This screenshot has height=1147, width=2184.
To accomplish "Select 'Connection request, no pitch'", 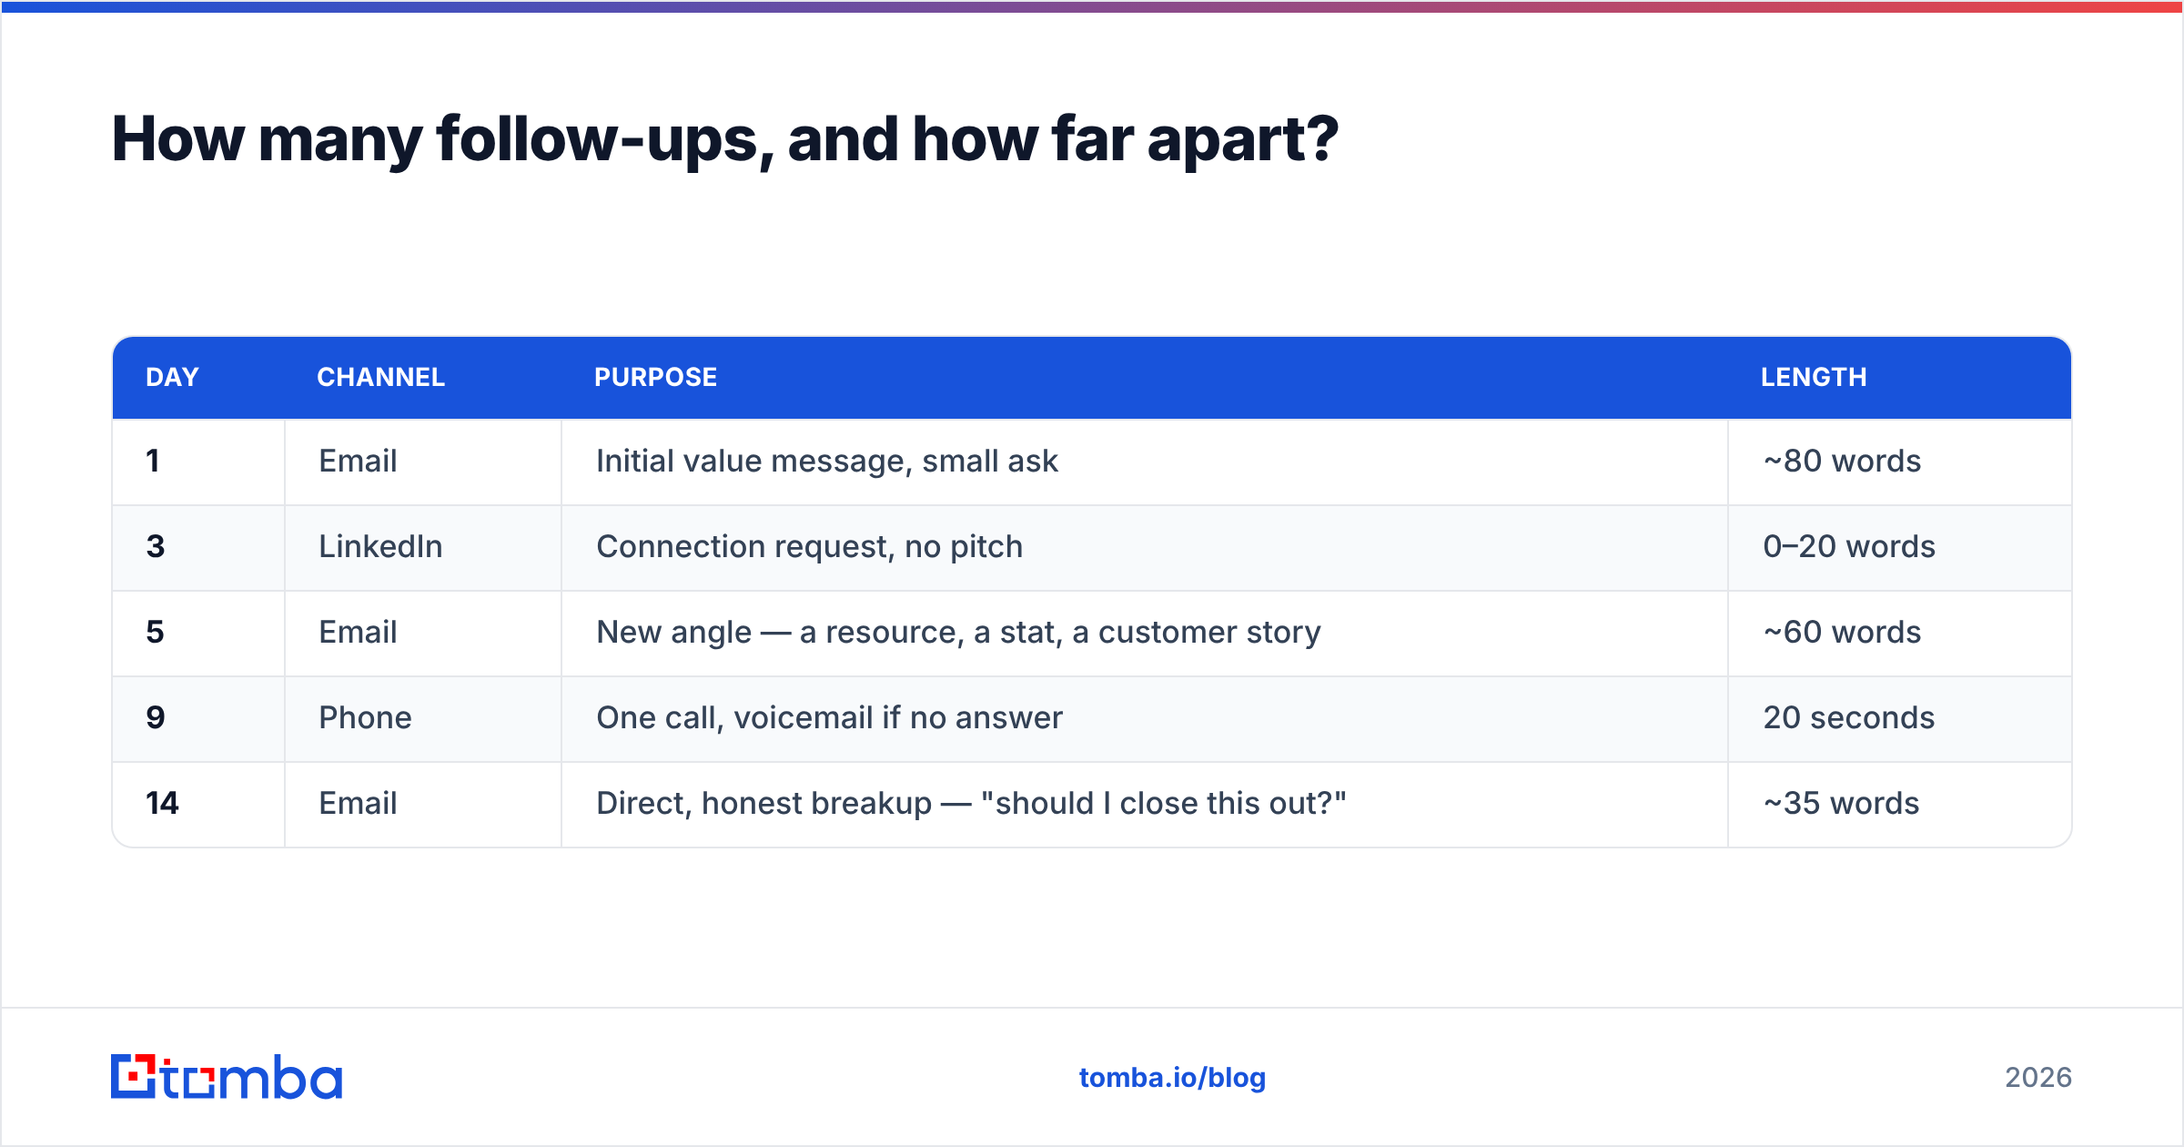I will [809, 547].
